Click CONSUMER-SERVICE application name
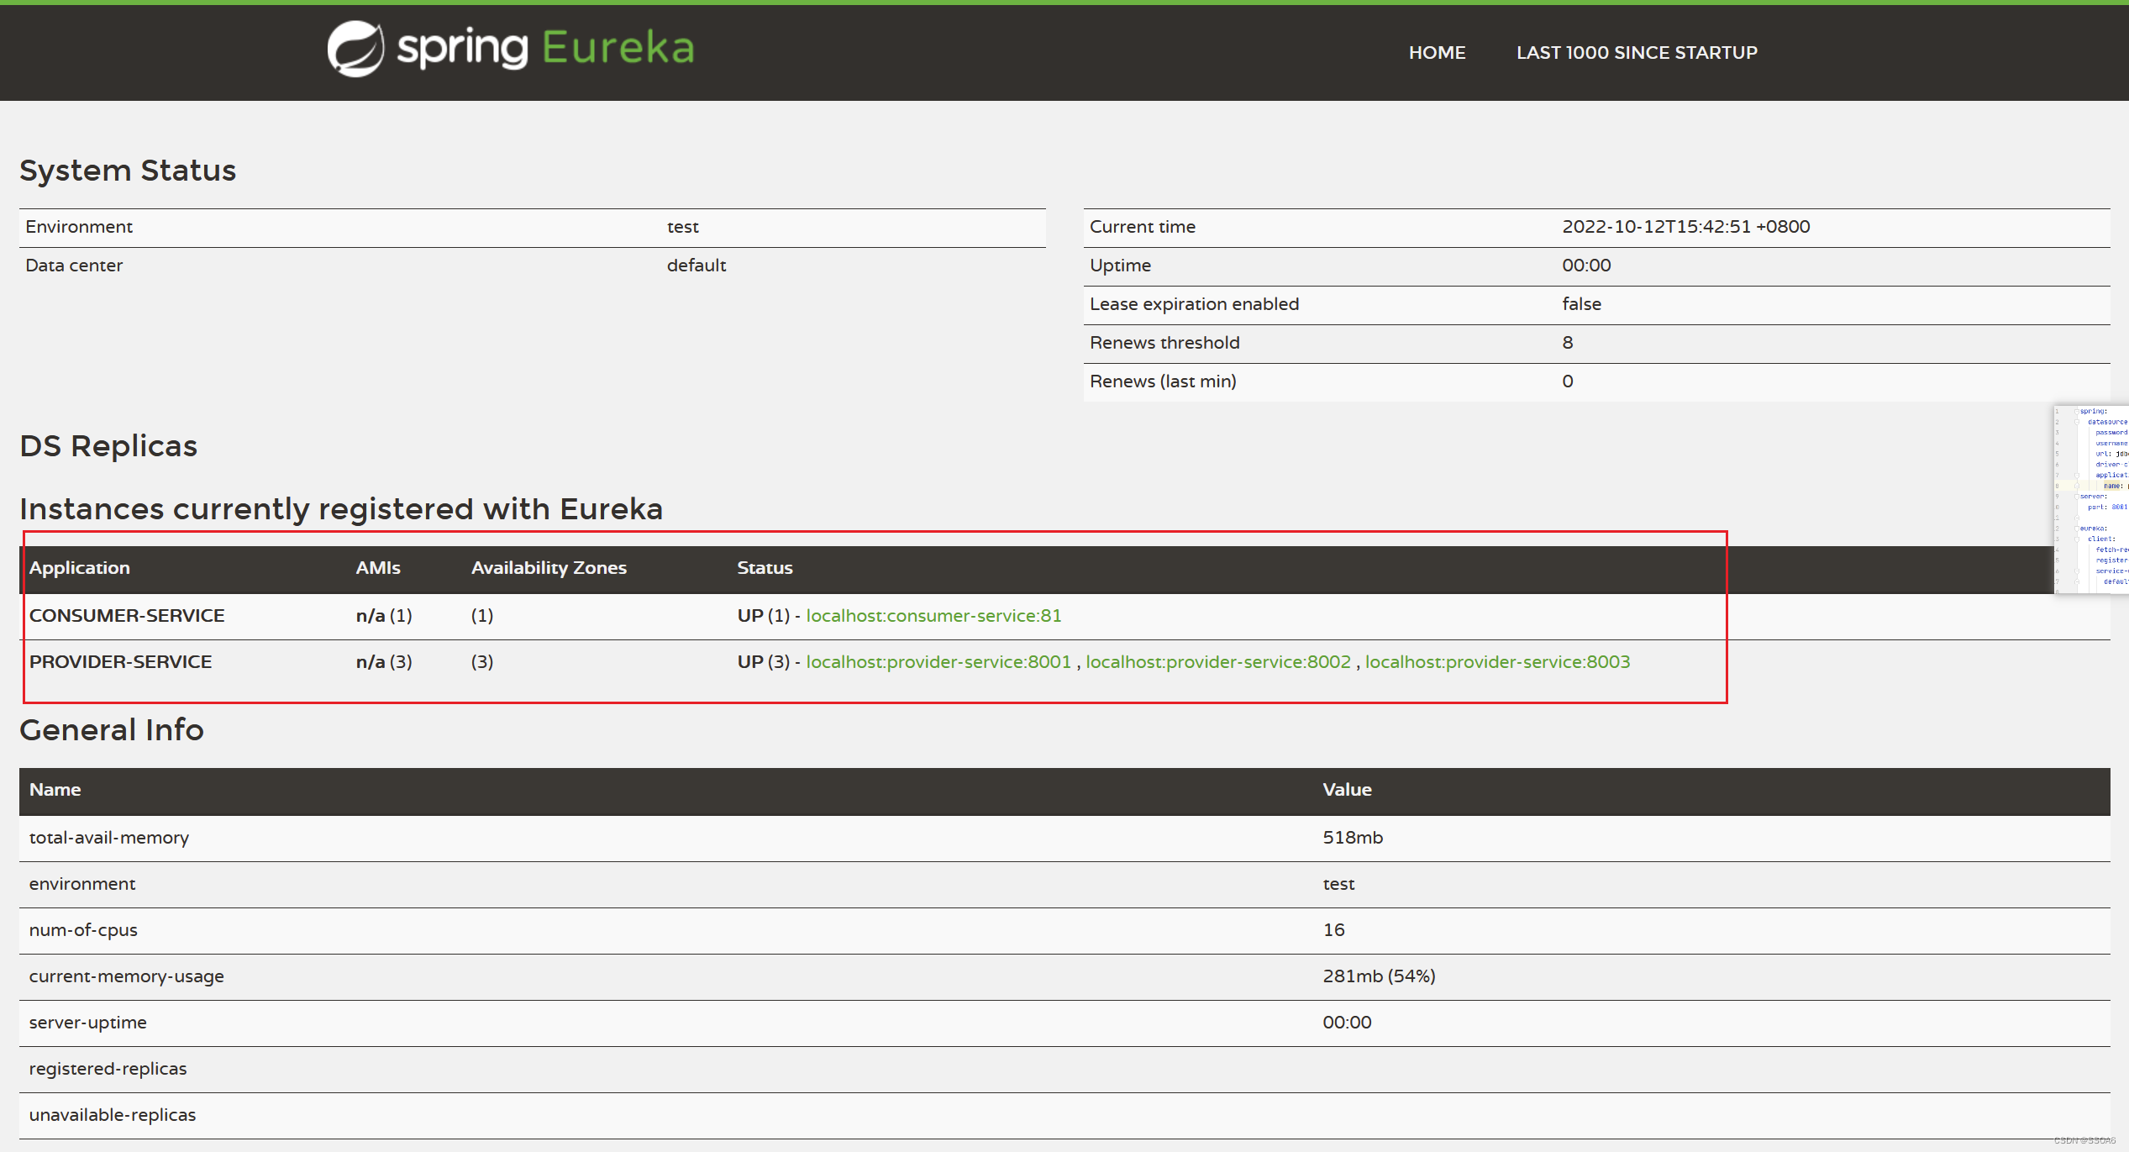Screen dimensions: 2129x1152 tap(127, 616)
